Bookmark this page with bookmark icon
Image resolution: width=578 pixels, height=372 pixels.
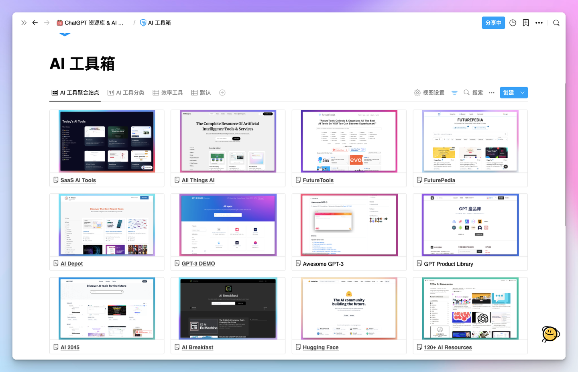pyautogui.click(x=526, y=23)
